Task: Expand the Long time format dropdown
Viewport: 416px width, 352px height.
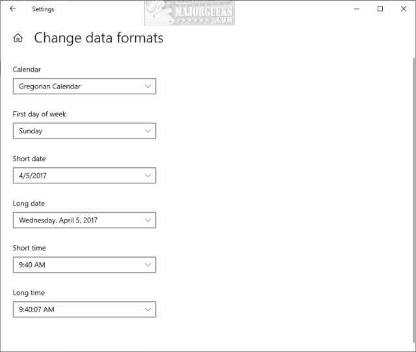Action: 84,310
